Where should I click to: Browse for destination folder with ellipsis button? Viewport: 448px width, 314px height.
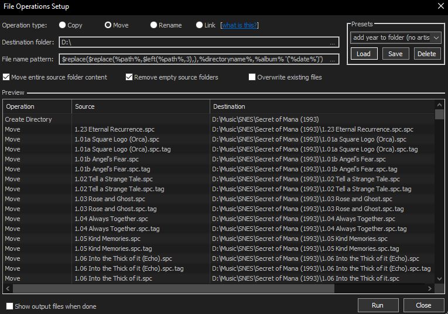pyautogui.click(x=332, y=43)
